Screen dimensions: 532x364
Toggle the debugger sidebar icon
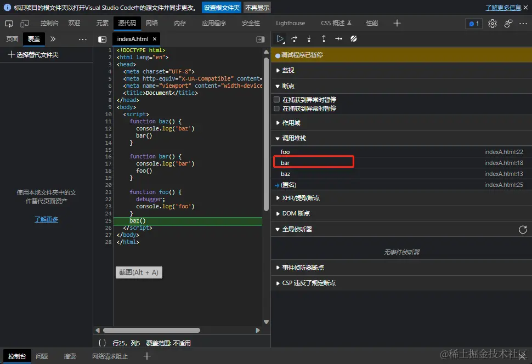click(261, 39)
